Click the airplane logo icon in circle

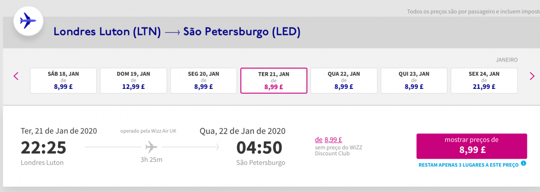tap(28, 21)
